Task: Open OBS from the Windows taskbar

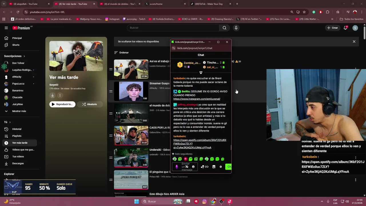Action: [x=221, y=201]
